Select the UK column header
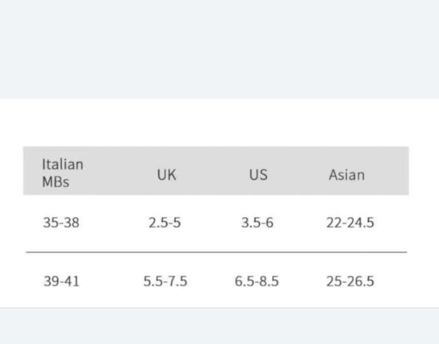The height and width of the screenshot is (344, 439). coord(167,174)
